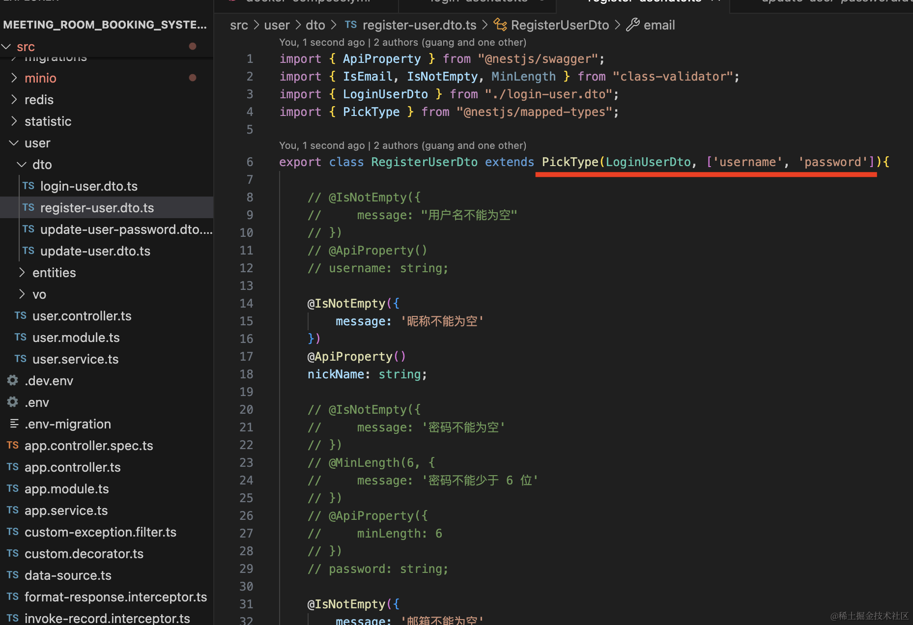This screenshot has height=625, width=913.
Task: Collapse the dto folder
Action: point(22,164)
